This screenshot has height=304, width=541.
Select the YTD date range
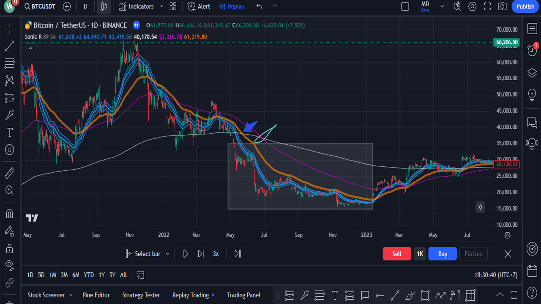(x=89, y=275)
